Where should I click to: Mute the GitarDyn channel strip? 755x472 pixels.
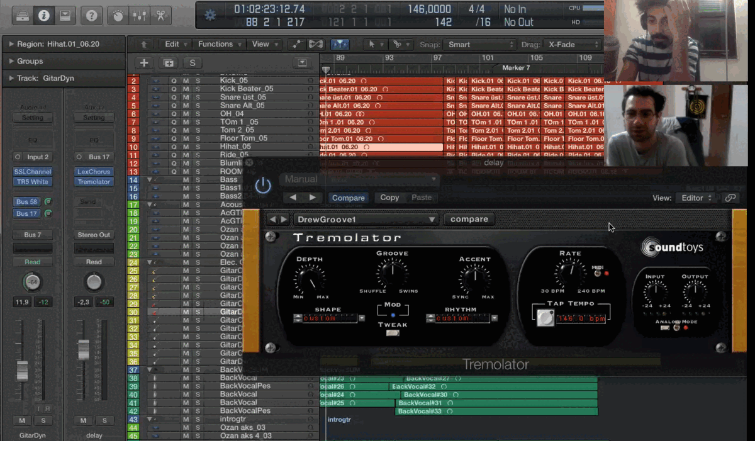[22, 420]
